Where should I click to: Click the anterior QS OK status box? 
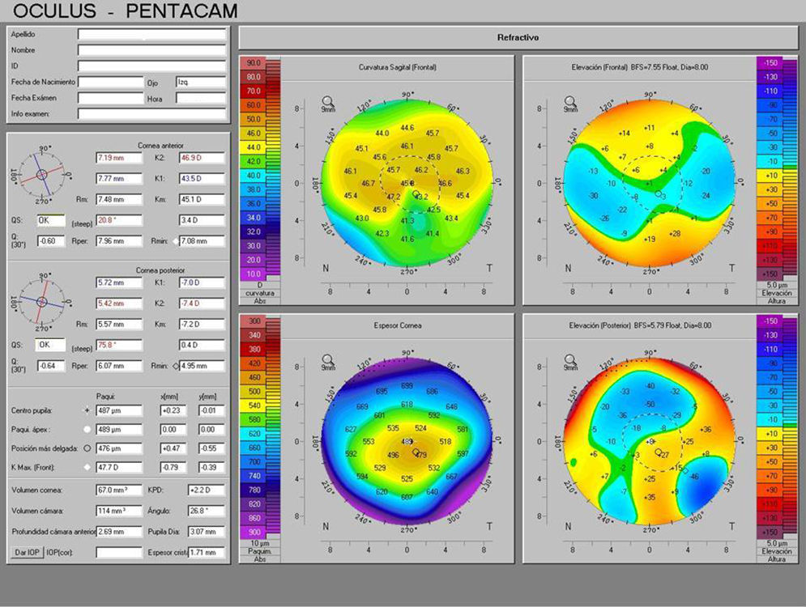click(52, 220)
